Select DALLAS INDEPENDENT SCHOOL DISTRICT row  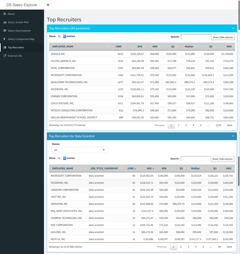[x=142, y=117]
